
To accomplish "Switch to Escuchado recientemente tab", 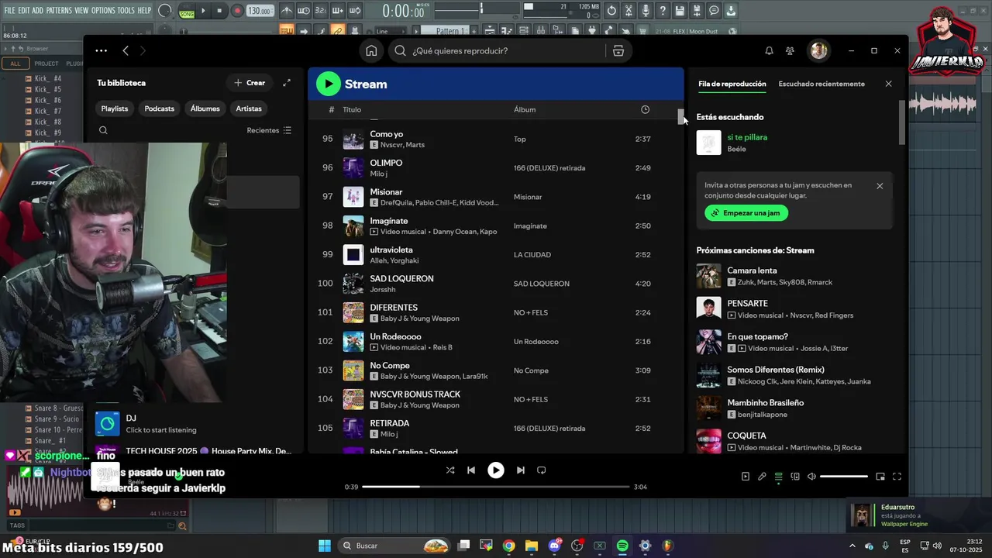I will tap(821, 84).
